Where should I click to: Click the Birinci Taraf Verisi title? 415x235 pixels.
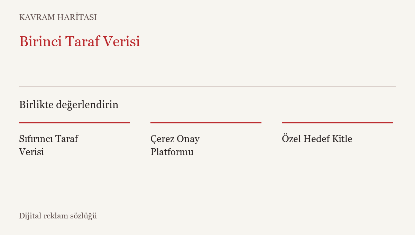tap(80, 41)
